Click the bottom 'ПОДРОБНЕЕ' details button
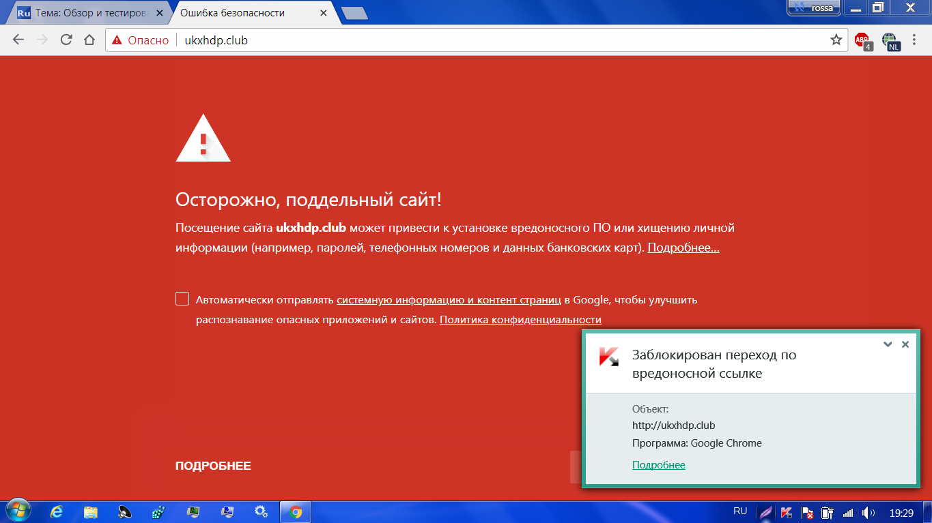Screen dimensions: 932x523 pyautogui.click(x=213, y=466)
